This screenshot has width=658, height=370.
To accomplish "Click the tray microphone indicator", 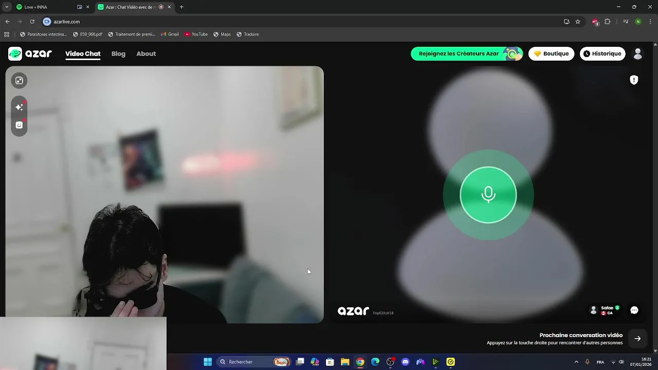I will click(x=588, y=362).
